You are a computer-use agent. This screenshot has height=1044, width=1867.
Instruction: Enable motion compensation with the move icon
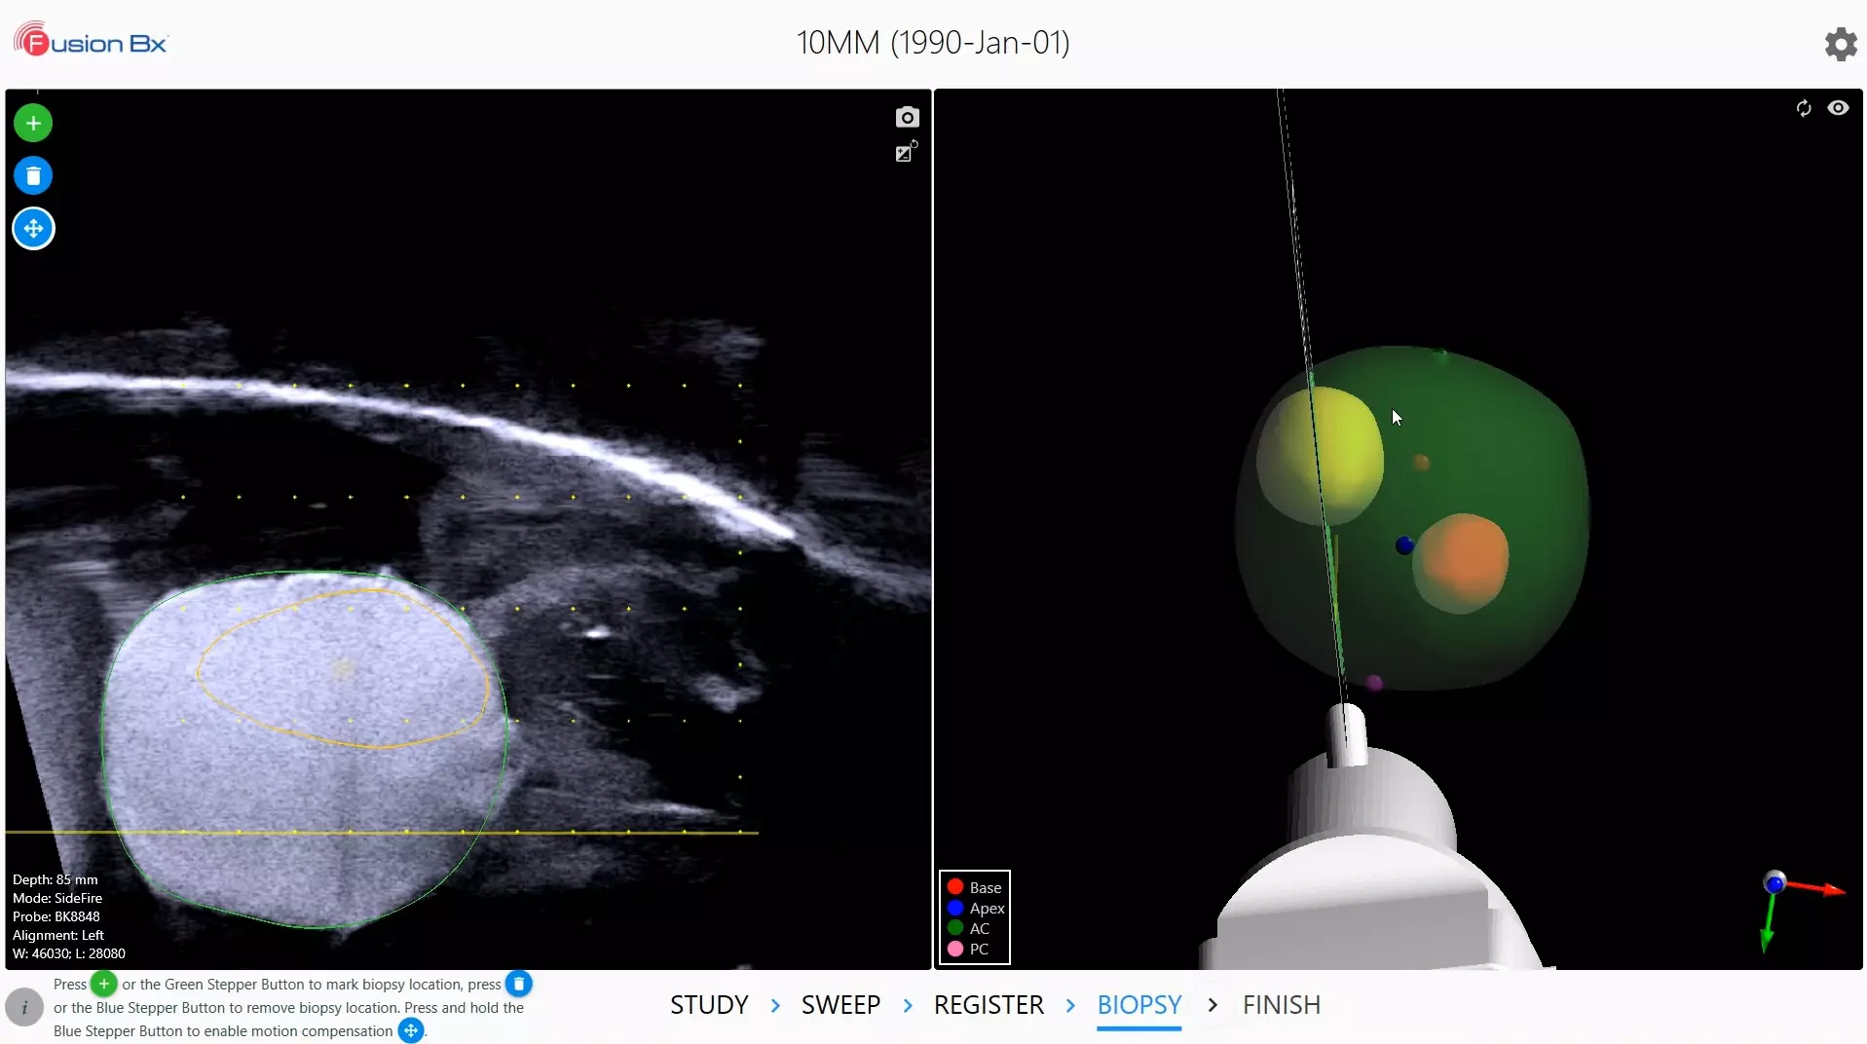(33, 229)
